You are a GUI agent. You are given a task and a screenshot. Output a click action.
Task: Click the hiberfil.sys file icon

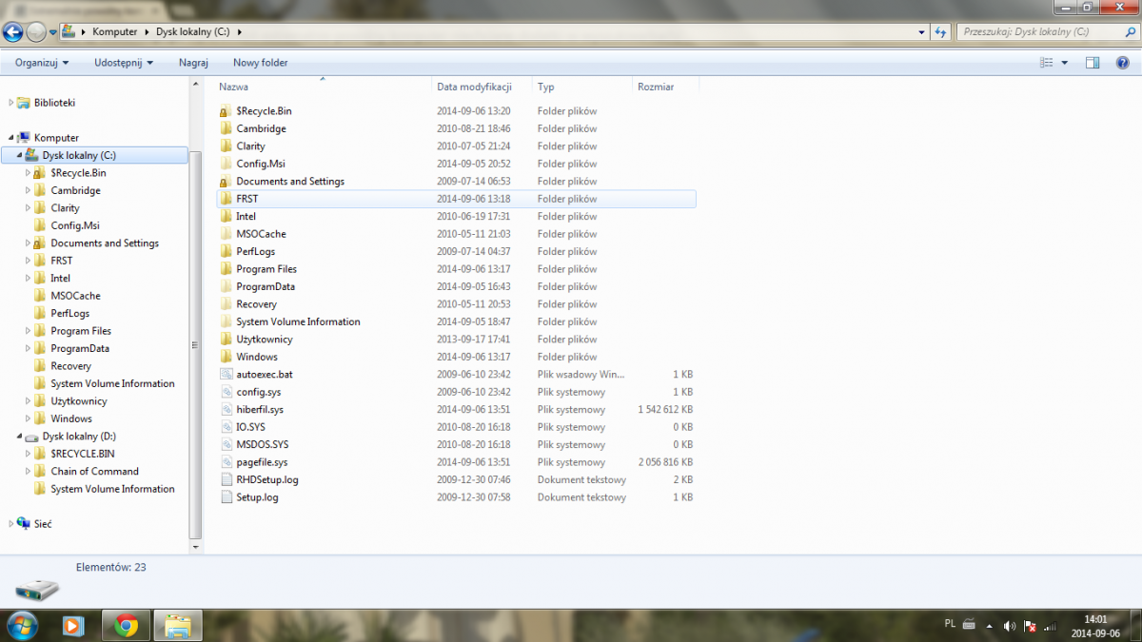click(x=226, y=410)
